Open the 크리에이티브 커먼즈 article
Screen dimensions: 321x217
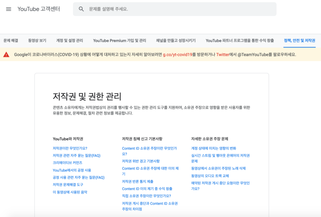[x=67, y=163]
